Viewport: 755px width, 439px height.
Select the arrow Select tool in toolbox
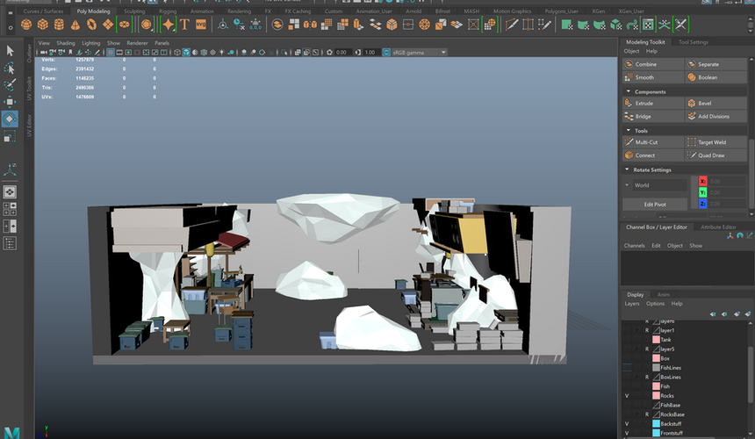(10, 51)
